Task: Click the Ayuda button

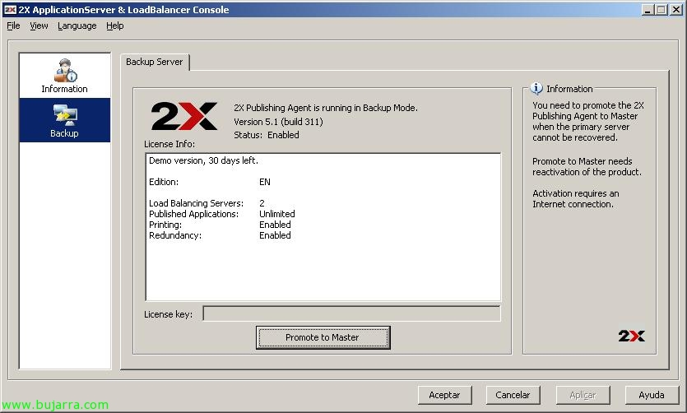Action: coord(652,395)
